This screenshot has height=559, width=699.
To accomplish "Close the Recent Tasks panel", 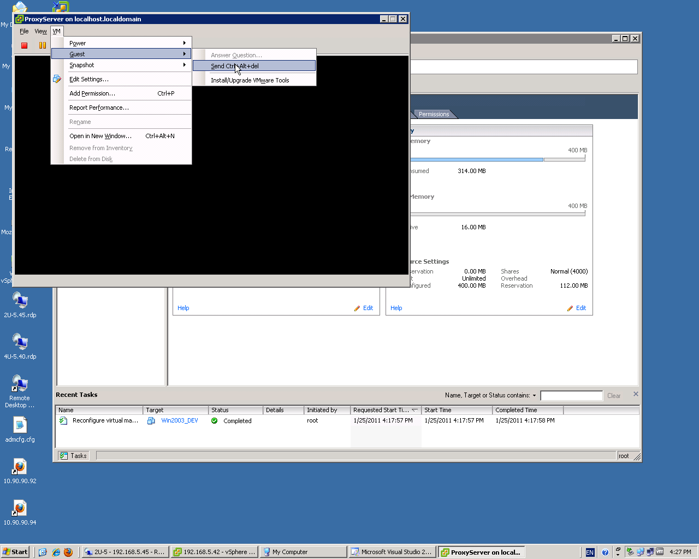I will [x=636, y=394].
